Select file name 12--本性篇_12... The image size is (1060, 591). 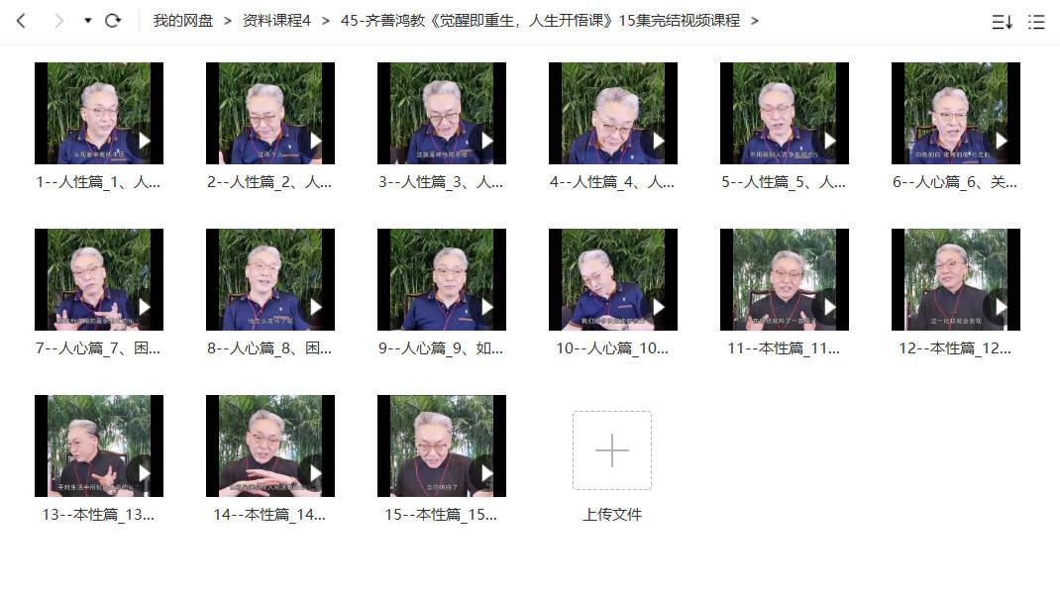click(955, 347)
